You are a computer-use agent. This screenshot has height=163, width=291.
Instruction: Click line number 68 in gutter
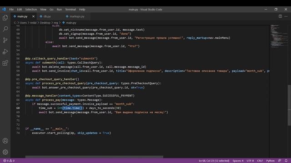(18, 108)
